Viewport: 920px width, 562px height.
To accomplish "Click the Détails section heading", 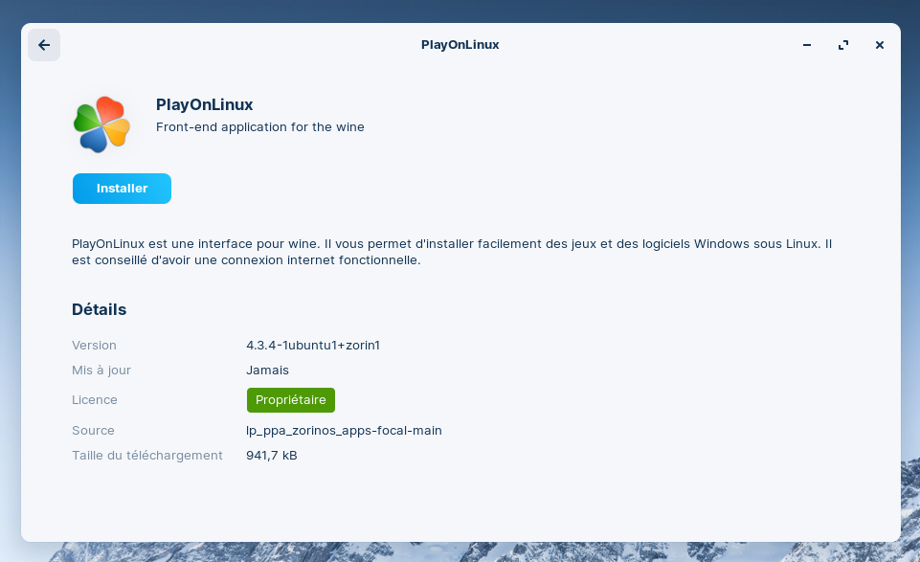I will click(x=100, y=309).
